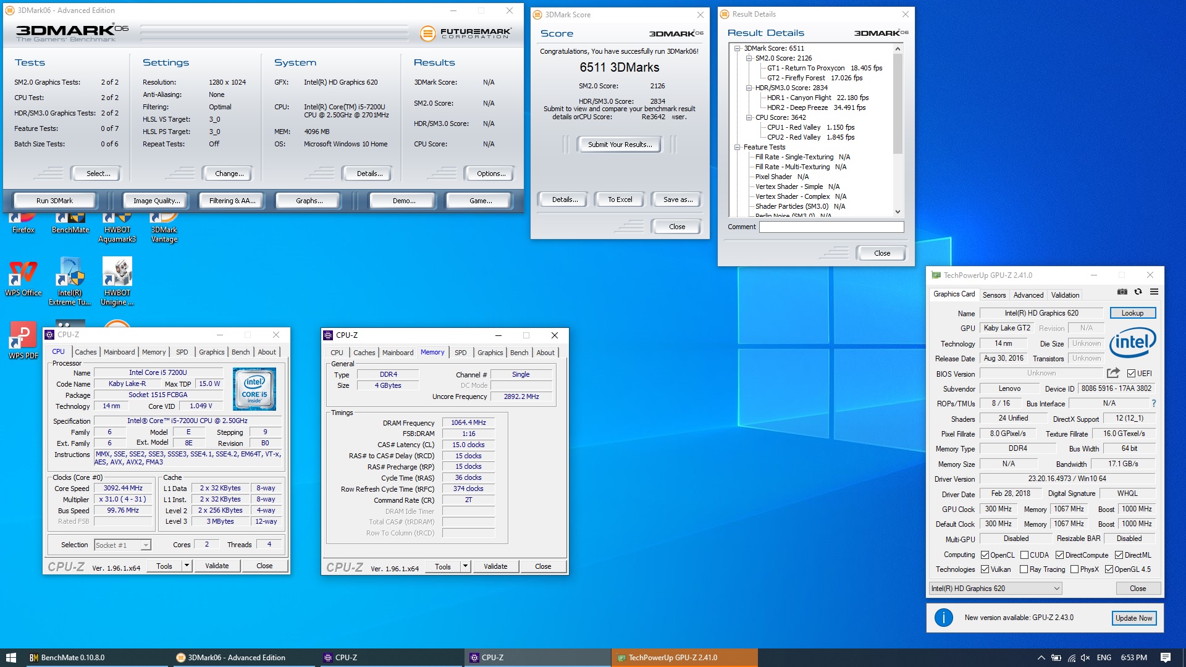Open the notification center icon
The image size is (1186, 667).
coord(1166,658)
